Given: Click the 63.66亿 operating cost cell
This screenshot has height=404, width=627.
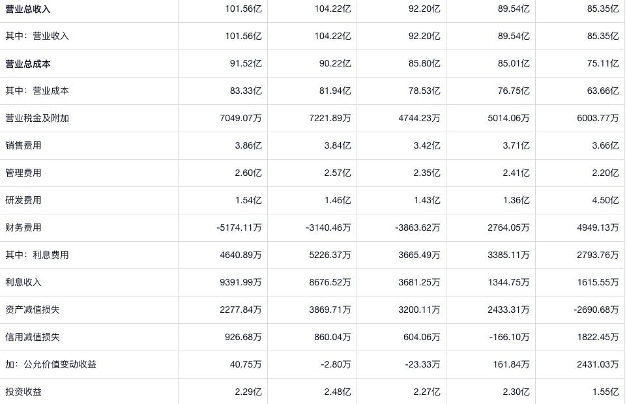Looking at the screenshot, I should click(602, 91).
